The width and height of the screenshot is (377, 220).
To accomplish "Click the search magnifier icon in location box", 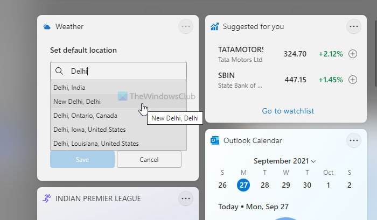I will 58,71.
